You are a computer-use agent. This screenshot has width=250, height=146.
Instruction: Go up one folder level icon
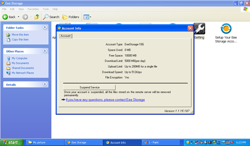tap(37, 17)
